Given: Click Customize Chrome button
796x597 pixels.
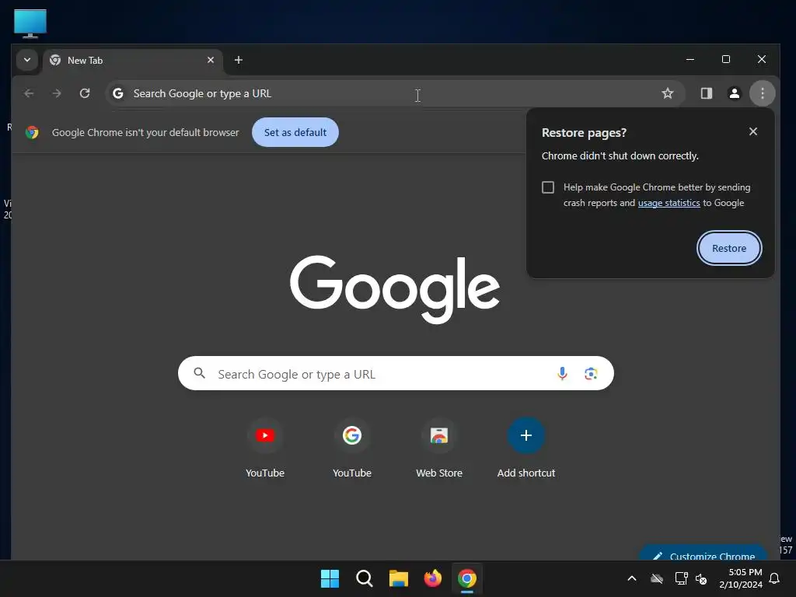Looking at the screenshot, I should pyautogui.click(x=703, y=553).
